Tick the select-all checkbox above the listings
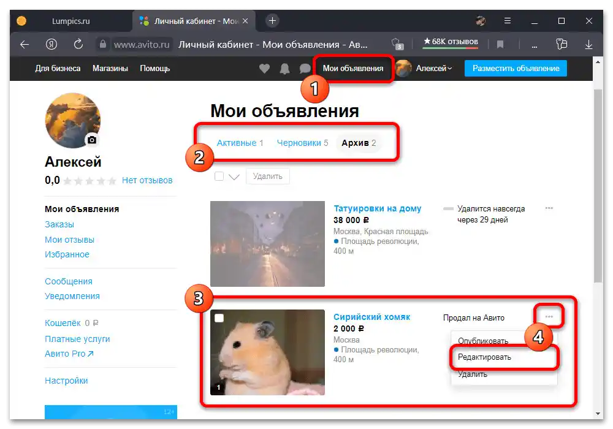The width and height of the screenshot is (613, 429). click(x=219, y=177)
